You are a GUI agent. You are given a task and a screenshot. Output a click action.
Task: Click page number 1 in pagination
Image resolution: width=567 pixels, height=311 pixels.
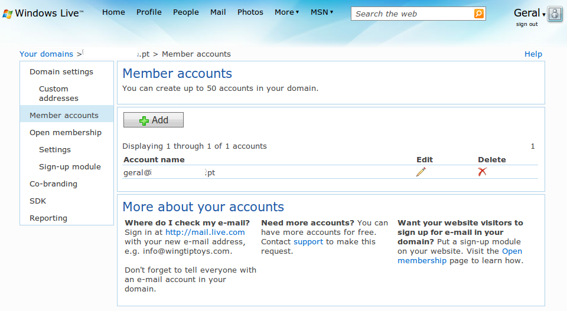pos(533,146)
